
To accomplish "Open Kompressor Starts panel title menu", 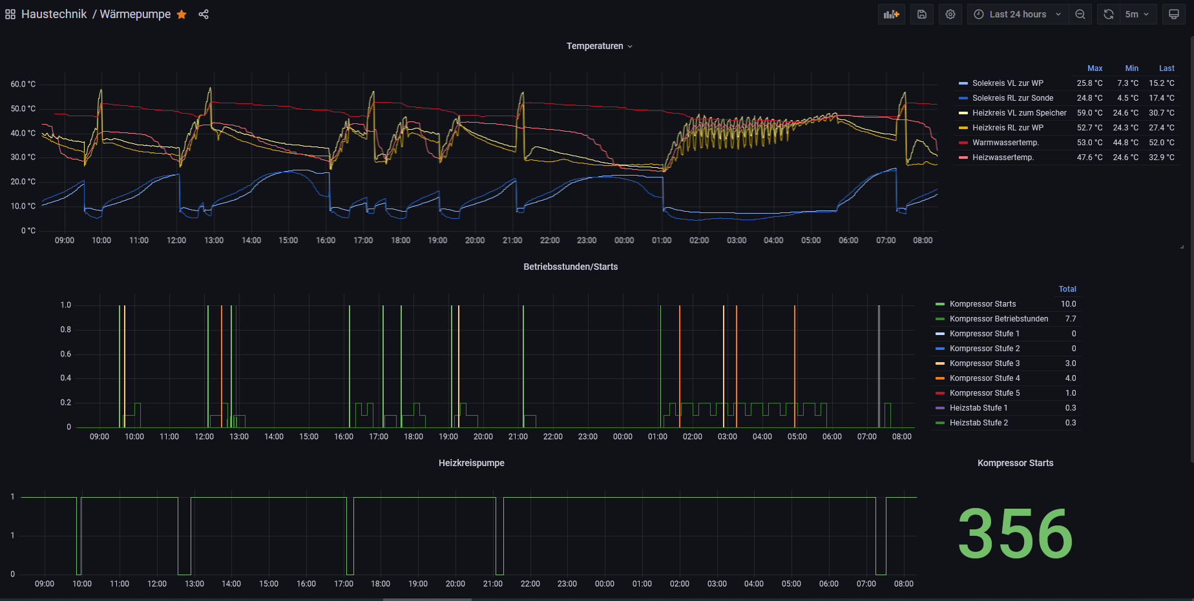I will 1015,463.
